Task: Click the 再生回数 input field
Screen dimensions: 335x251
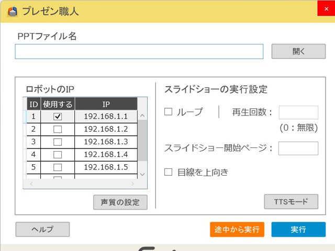Action: tap(298, 112)
